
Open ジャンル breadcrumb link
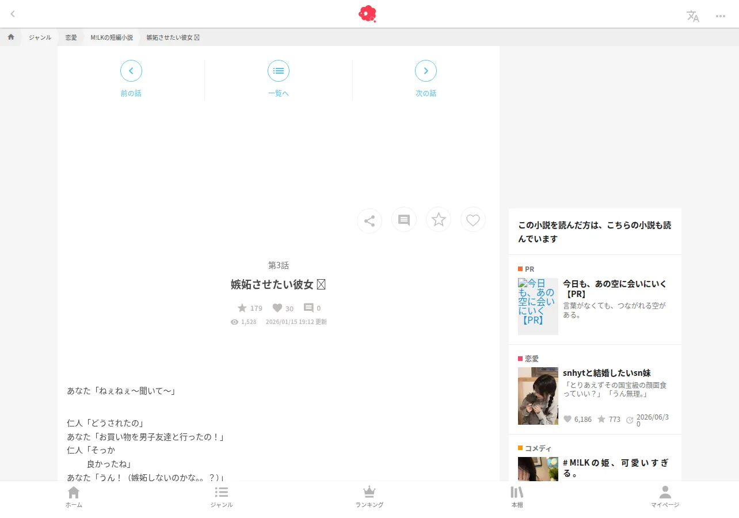(x=40, y=37)
